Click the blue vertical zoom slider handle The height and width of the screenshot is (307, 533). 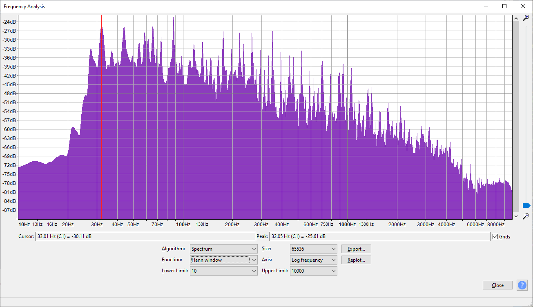[x=526, y=205]
